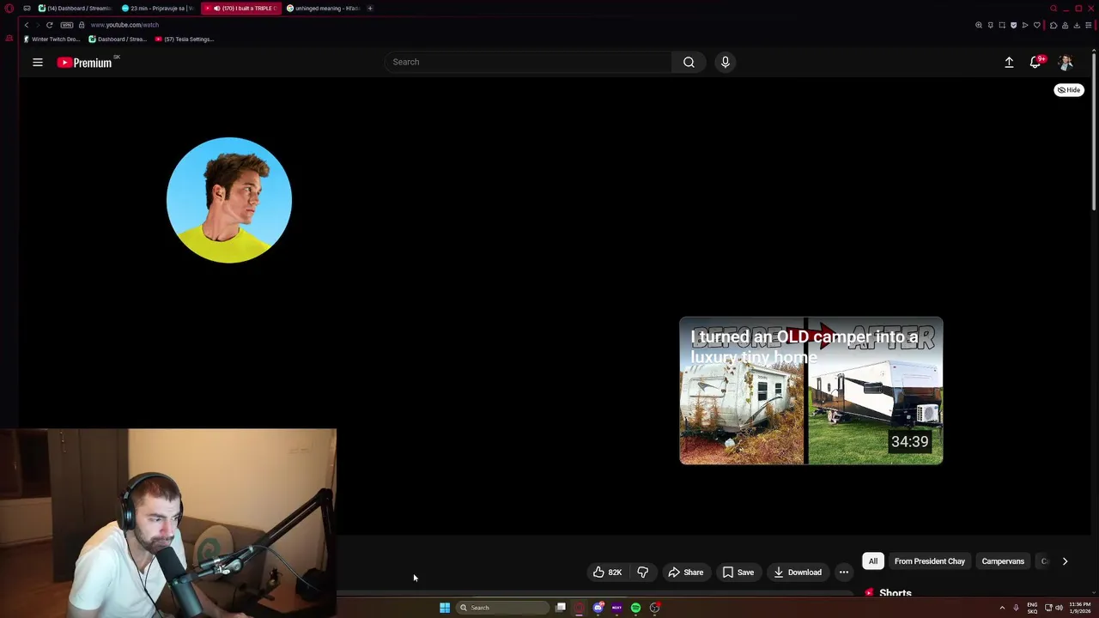Image resolution: width=1099 pixels, height=618 pixels.
Task: Like the video with 82K thumbs-up
Action: tap(607, 573)
